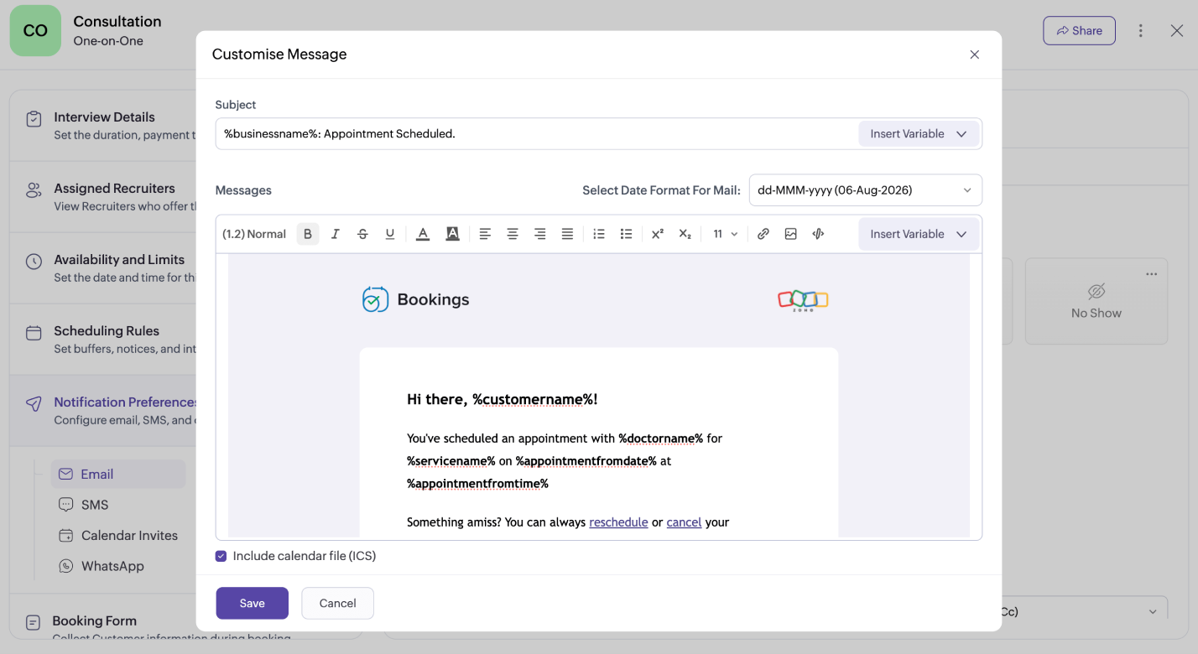The width and height of the screenshot is (1198, 654).
Task: Select Calendar Invites option
Action: click(x=118, y=535)
